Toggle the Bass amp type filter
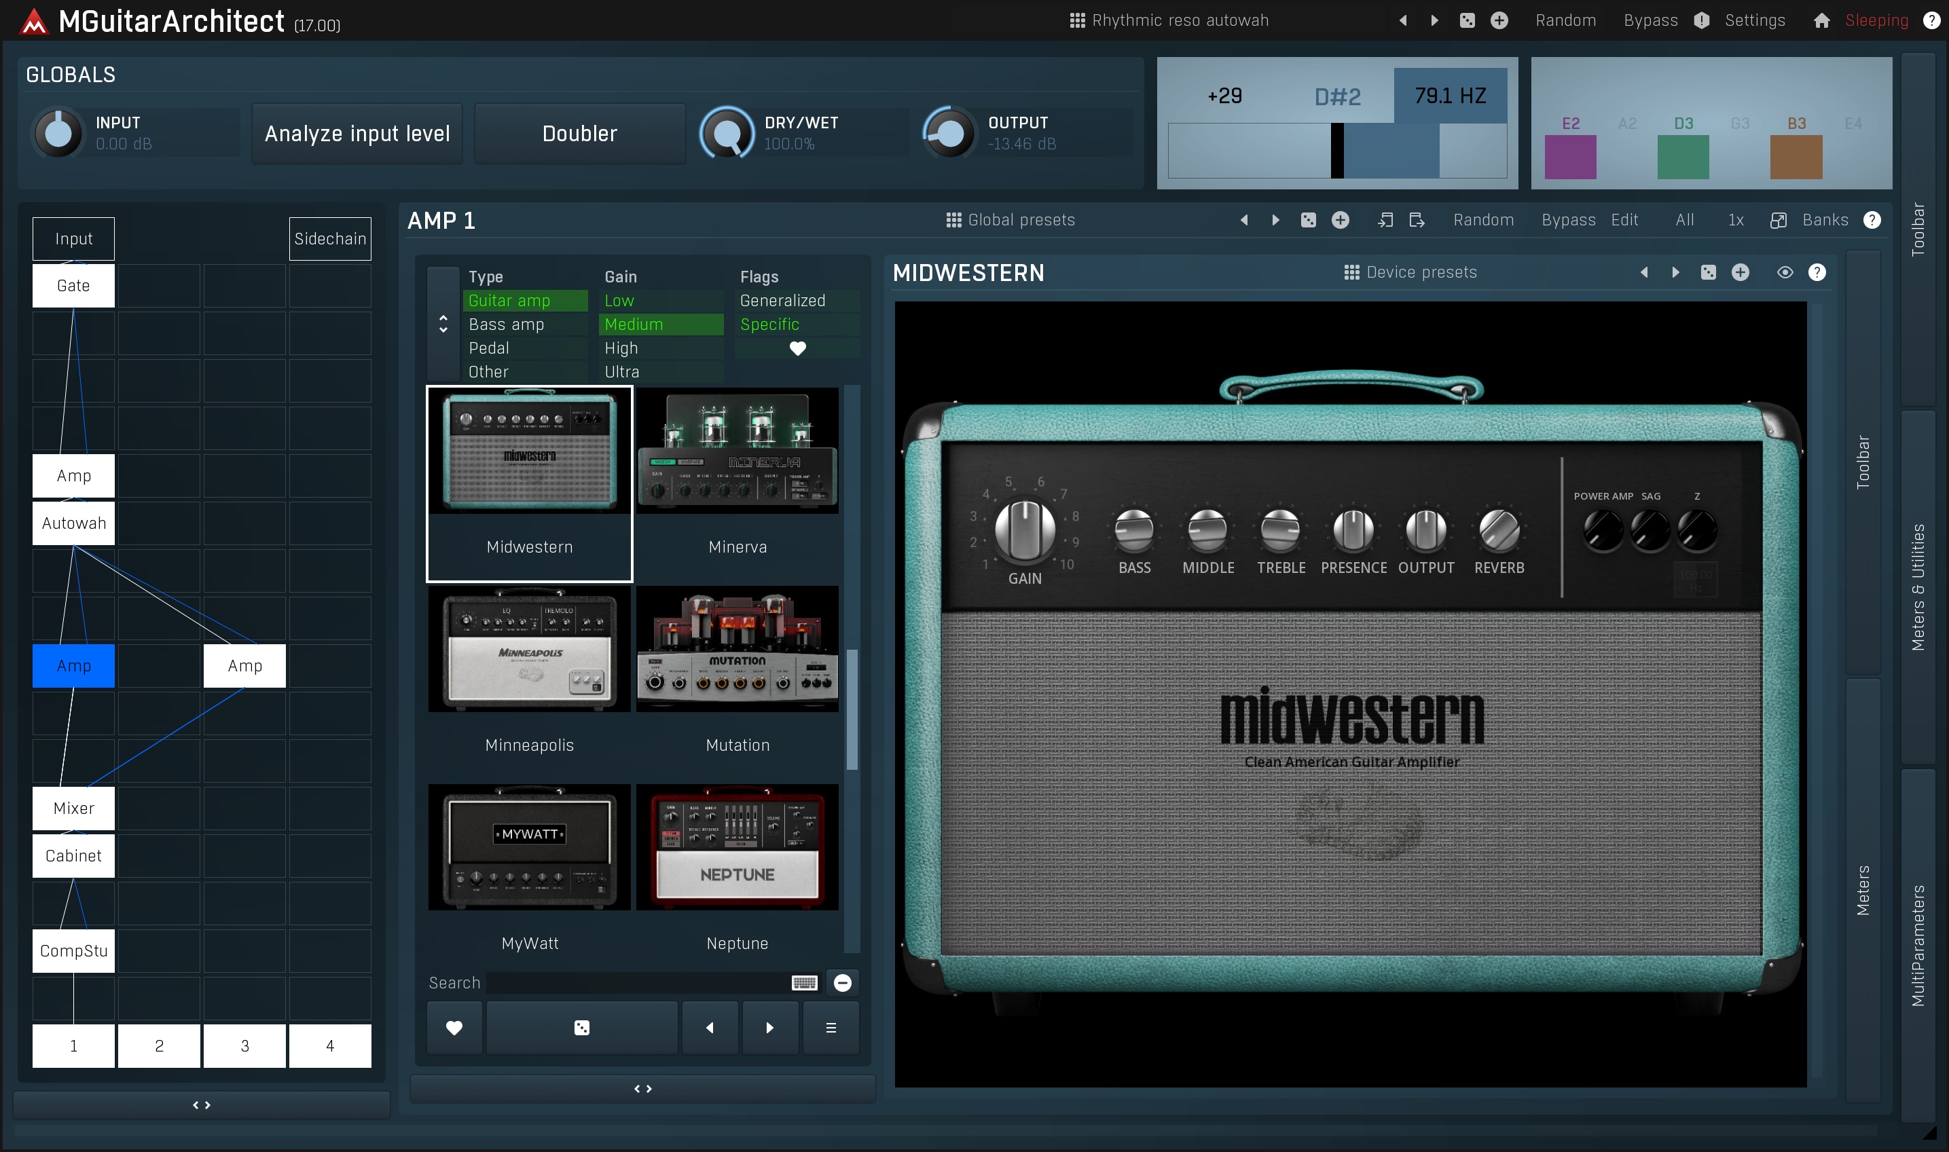The height and width of the screenshot is (1152, 1949). click(x=507, y=324)
